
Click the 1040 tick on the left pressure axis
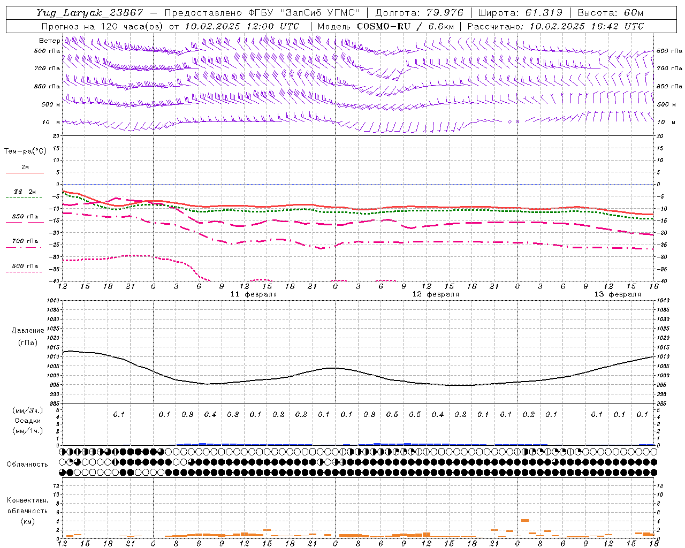coord(52,301)
